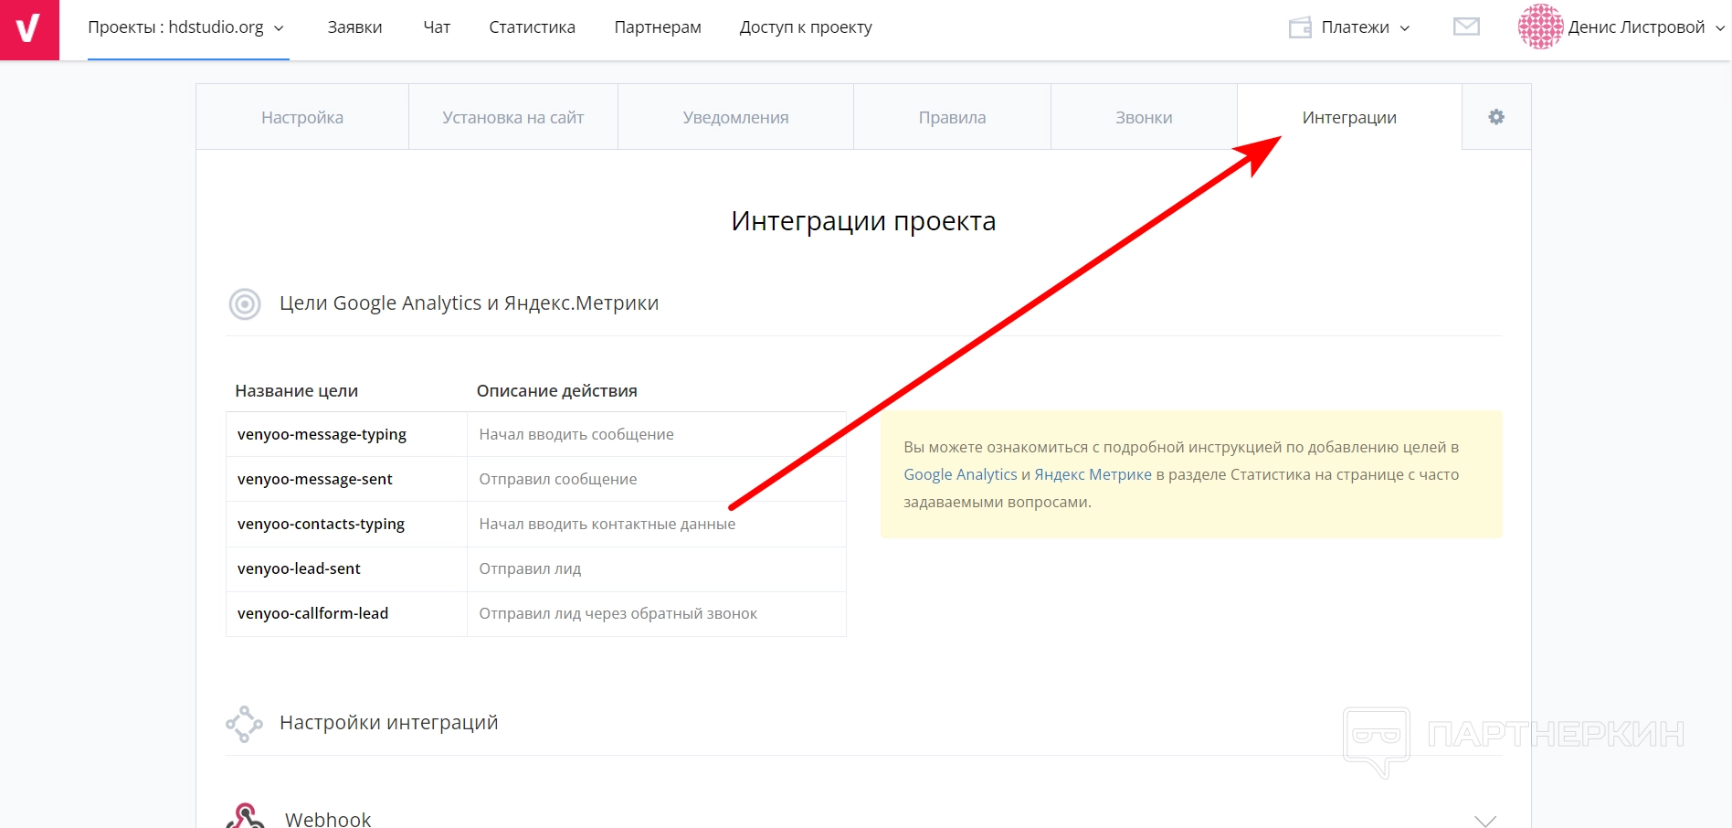The width and height of the screenshot is (1732, 828).
Task: Switch to the Правила tab
Action: pos(952,117)
